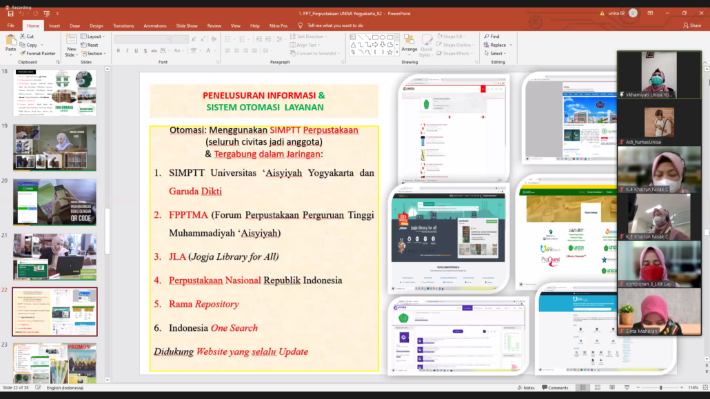Click the Share button

click(x=692, y=25)
